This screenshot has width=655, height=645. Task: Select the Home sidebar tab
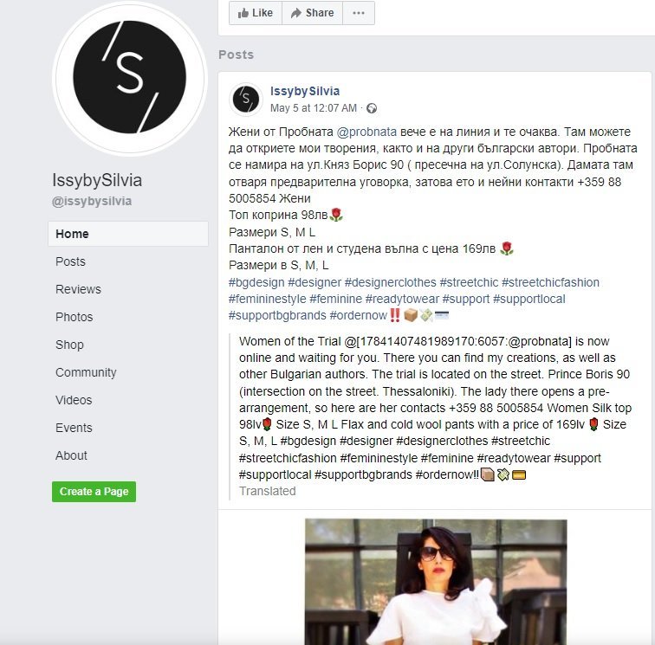[x=128, y=234]
